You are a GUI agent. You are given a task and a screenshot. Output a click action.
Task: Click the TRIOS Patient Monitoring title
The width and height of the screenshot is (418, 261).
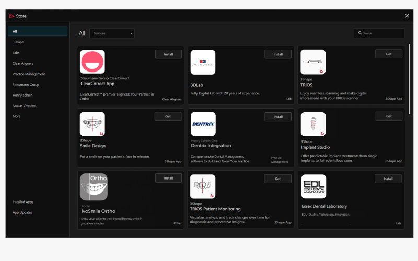click(215, 209)
